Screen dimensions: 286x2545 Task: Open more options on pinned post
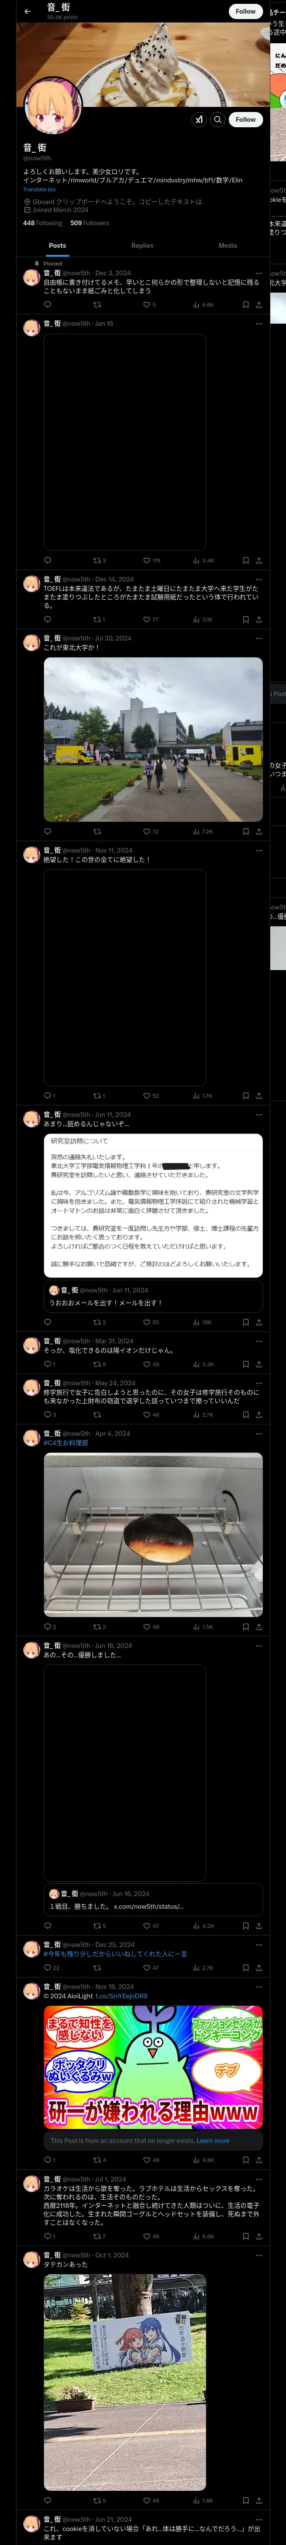(258, 273)
